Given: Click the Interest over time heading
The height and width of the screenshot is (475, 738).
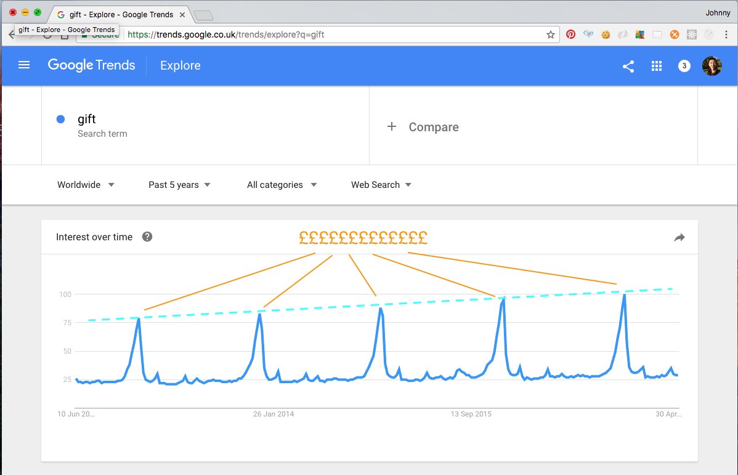Looking at the screenshot, I should point(94,237).
